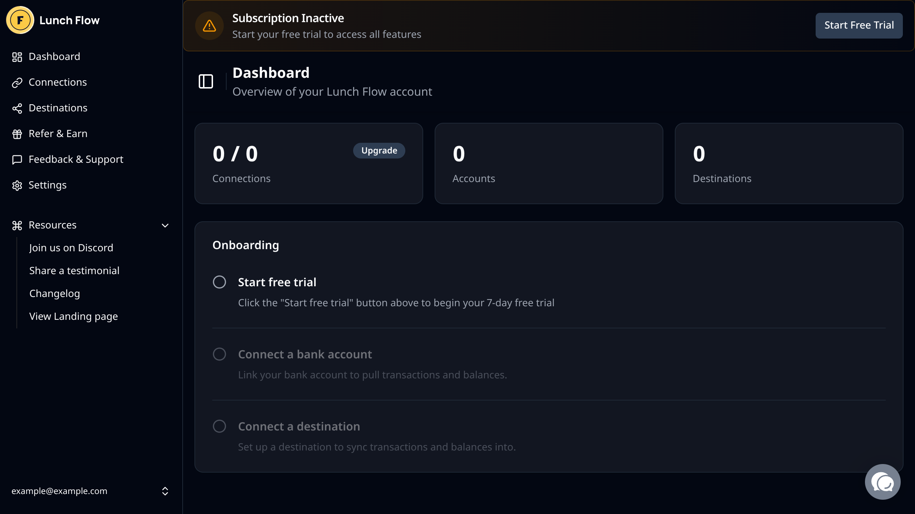Select the Connect a destination circle

219,426
